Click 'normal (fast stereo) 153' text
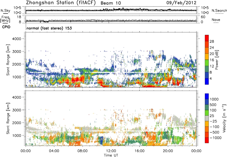 point(49,28)
